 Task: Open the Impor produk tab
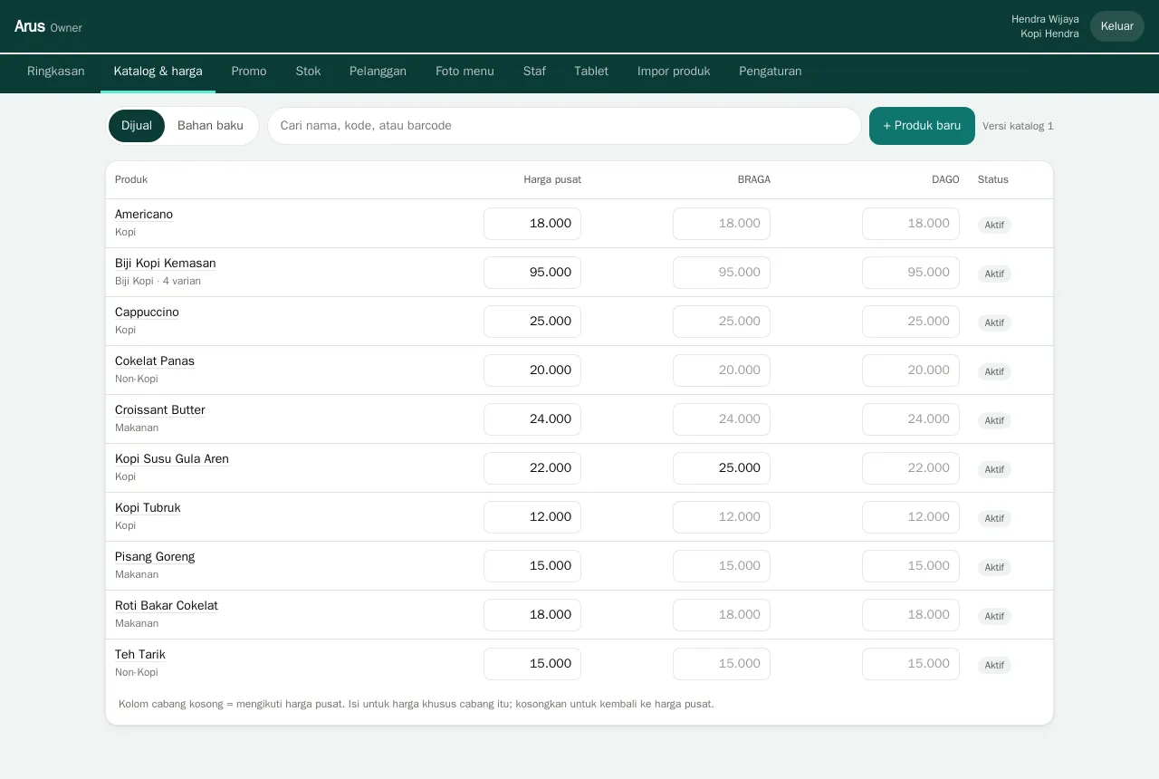point(674,72)
